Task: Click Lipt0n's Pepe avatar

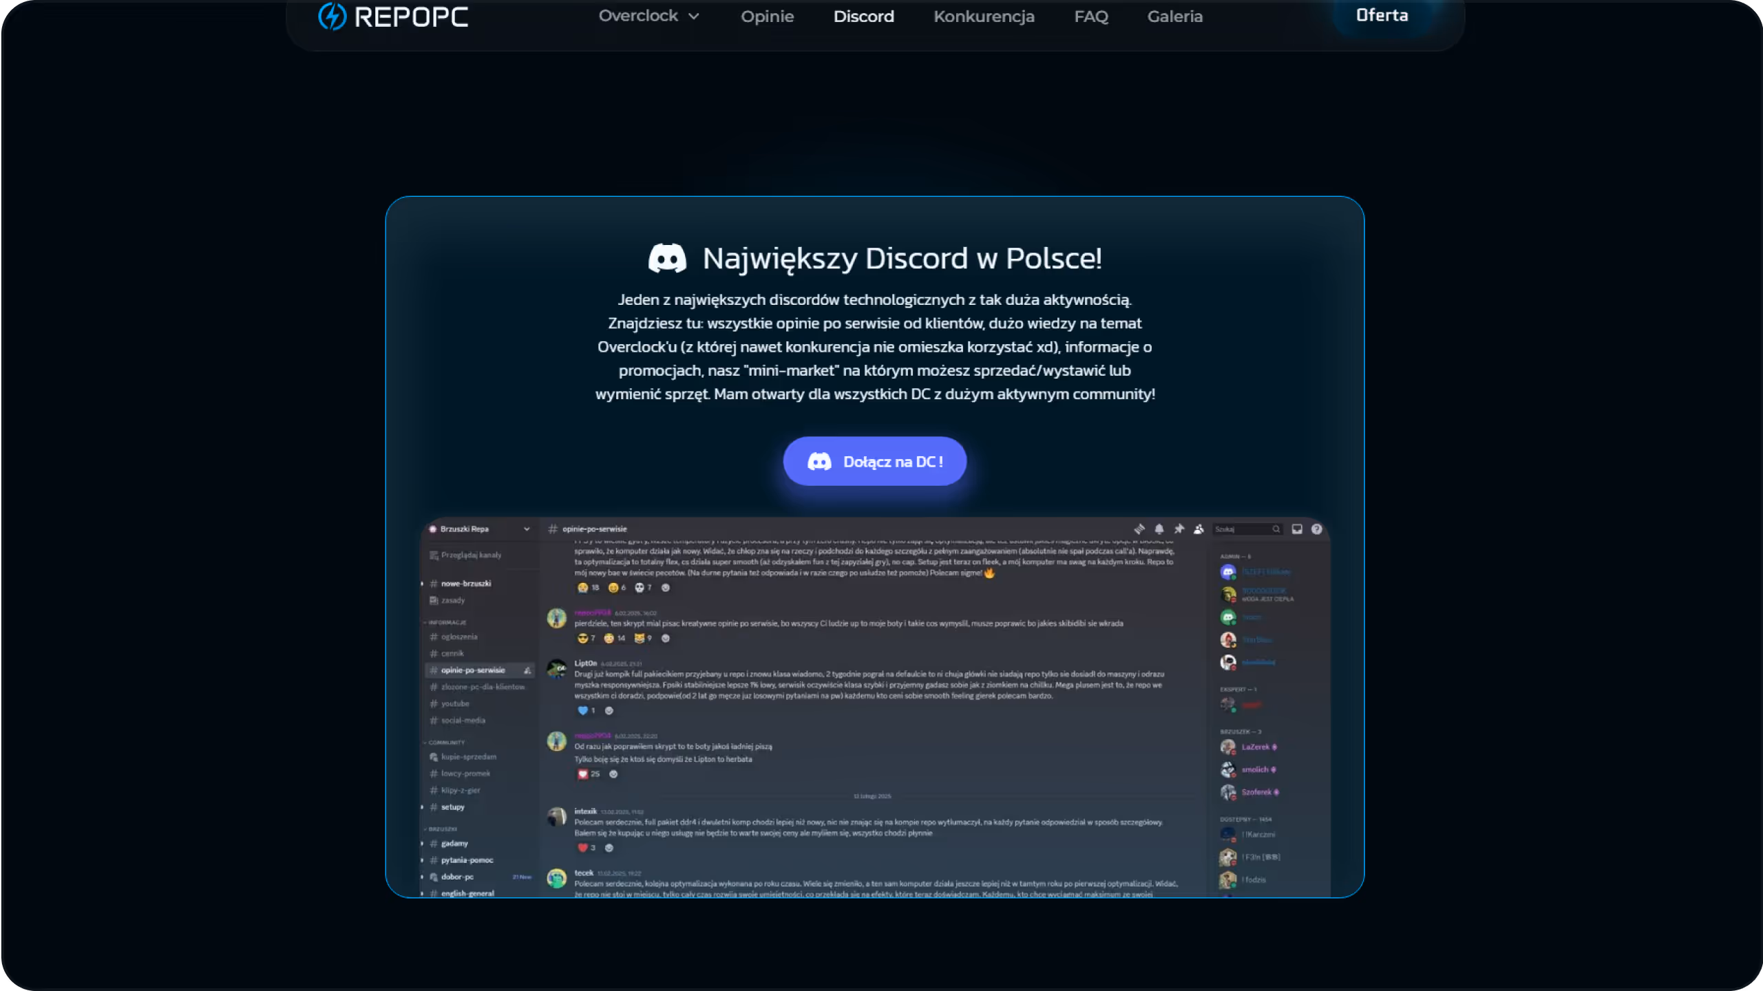Action: 556,669
